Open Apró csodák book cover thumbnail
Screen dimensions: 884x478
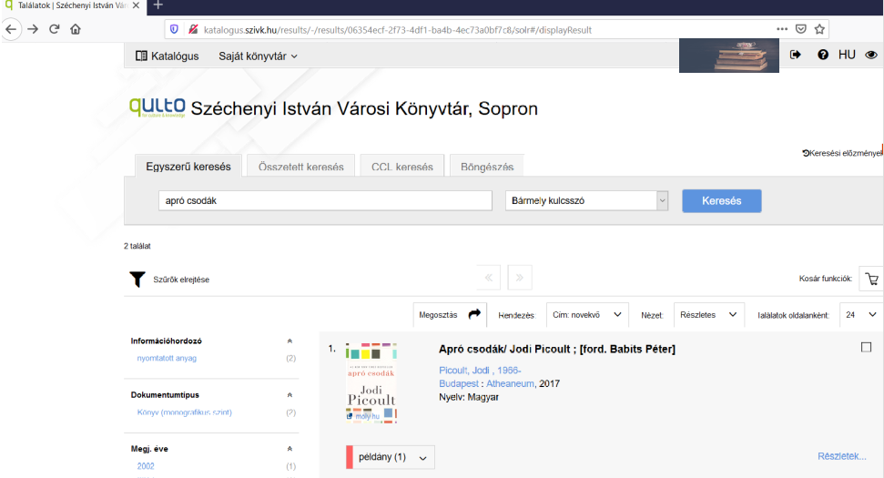coord(371,382)
